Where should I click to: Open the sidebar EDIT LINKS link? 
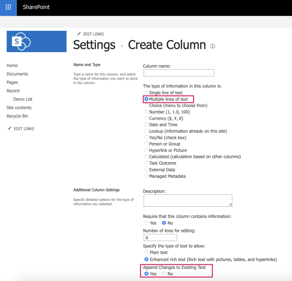(24, 129)
